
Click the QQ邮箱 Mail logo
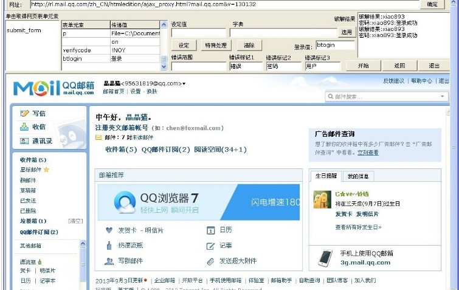tap(54, 88)
